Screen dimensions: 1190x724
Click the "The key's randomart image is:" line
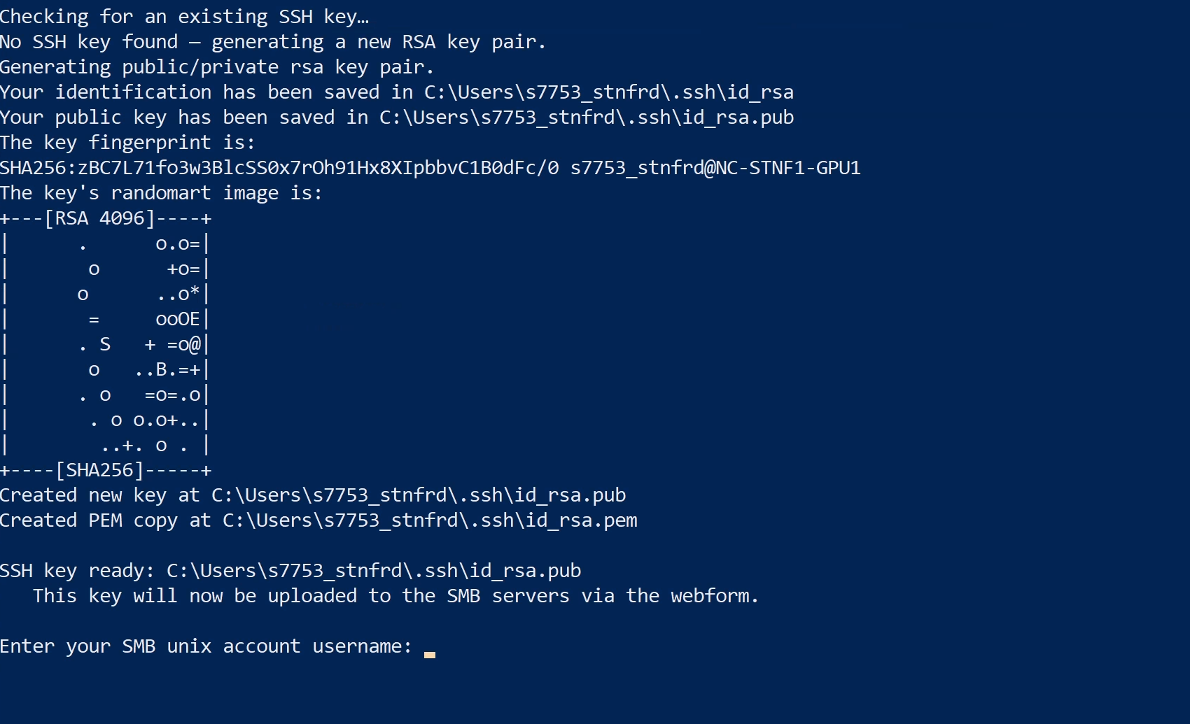click(161, 193)
